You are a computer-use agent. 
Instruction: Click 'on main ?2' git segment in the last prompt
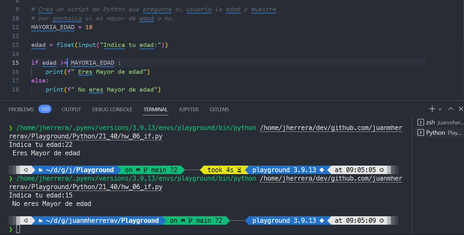(x=196, y=221)
